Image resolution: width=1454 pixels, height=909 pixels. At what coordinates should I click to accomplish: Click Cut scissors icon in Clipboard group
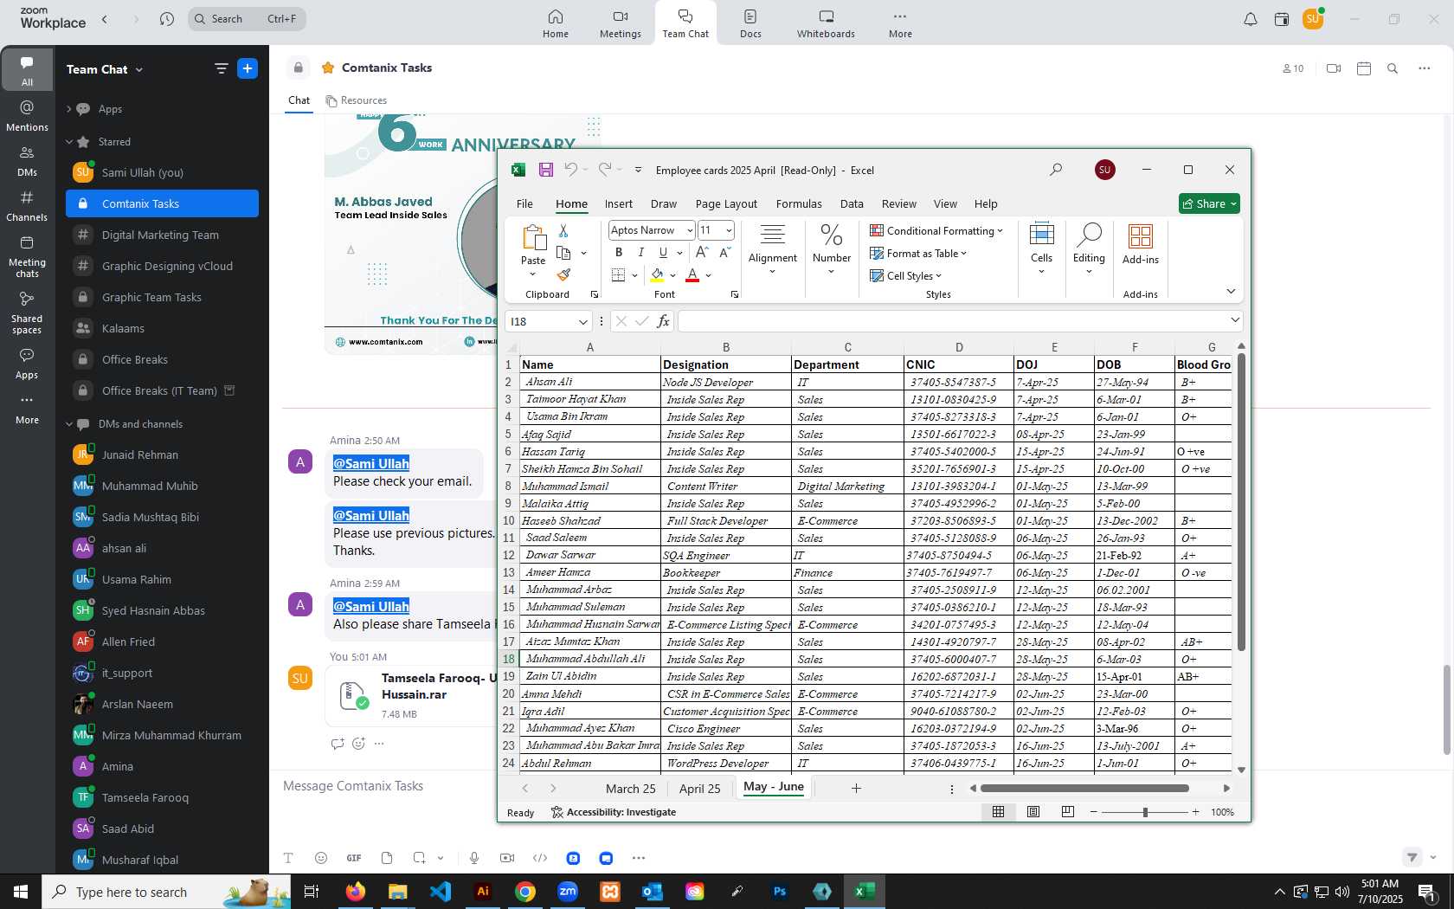563,230
